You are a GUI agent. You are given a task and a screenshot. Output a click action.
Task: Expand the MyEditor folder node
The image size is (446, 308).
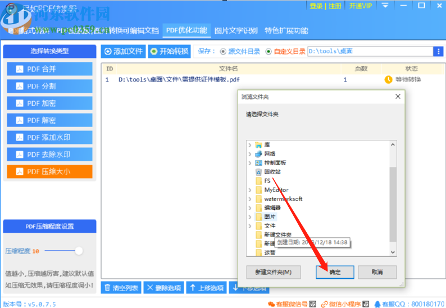tap(250, 190)
